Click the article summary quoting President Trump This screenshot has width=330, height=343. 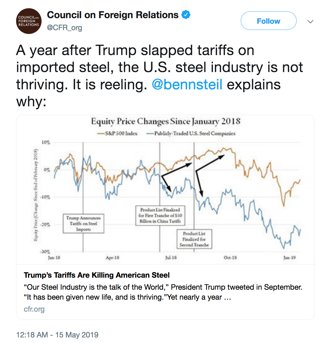tap(163, 292)
